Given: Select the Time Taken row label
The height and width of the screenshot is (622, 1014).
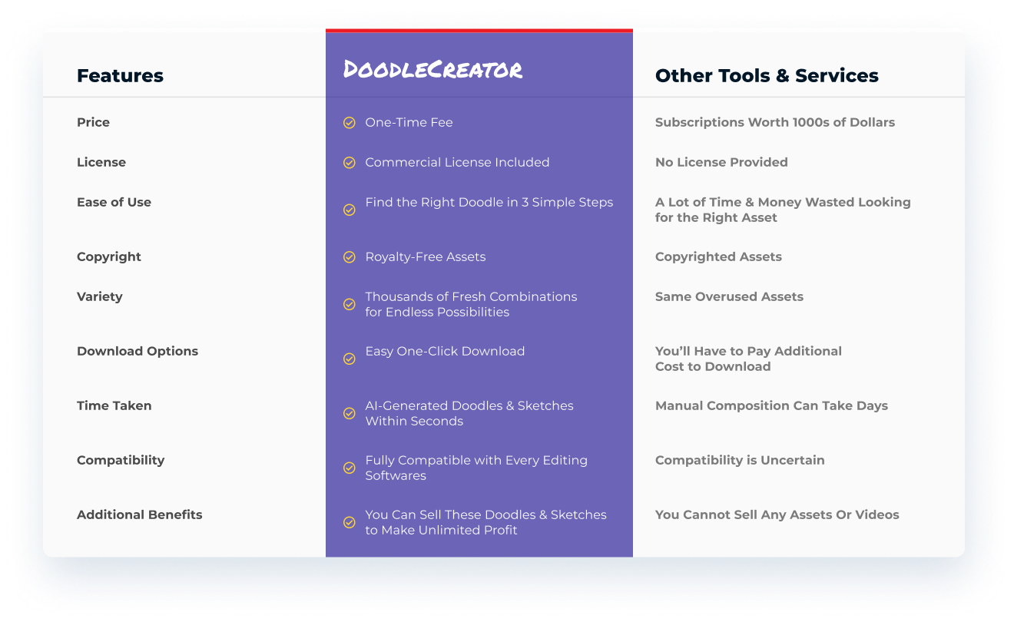Looking at the screenshot, I should [x=114, y=405].
